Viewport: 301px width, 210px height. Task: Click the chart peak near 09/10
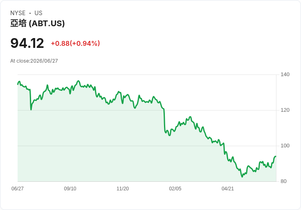tap(78, 81)
